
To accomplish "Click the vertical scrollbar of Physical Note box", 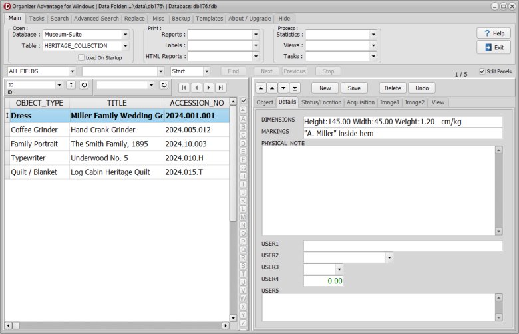I will (498, 190).
